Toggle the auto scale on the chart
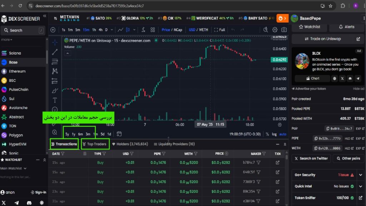This screenshot has width=366, height=206. (283, 134)
